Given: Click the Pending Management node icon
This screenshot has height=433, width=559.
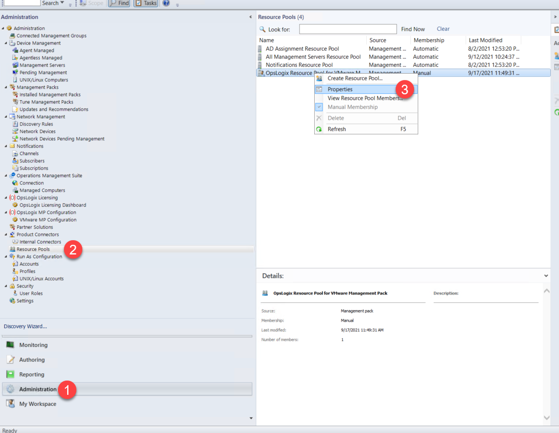Looking at the screenshot, I should tap(16, 73).
